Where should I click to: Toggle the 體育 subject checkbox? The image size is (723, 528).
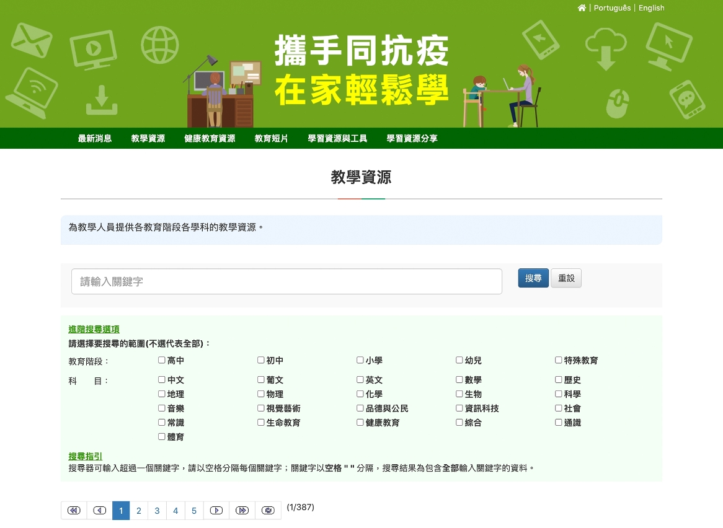(x=162, y=437)
